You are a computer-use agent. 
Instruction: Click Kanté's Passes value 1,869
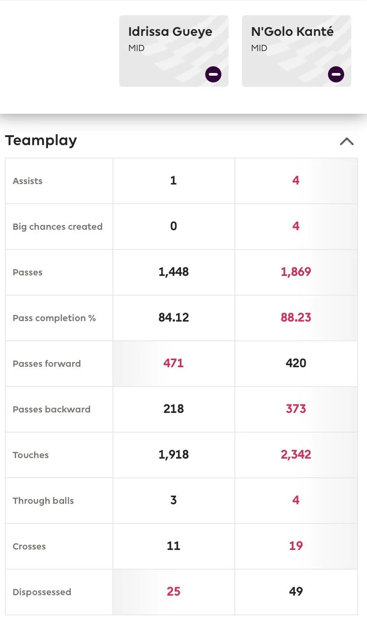coord(296,272)
